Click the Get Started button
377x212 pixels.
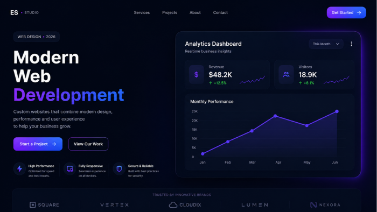346,12
